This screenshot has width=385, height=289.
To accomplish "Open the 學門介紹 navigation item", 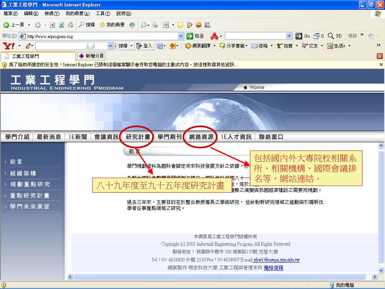I will [17, 137].
